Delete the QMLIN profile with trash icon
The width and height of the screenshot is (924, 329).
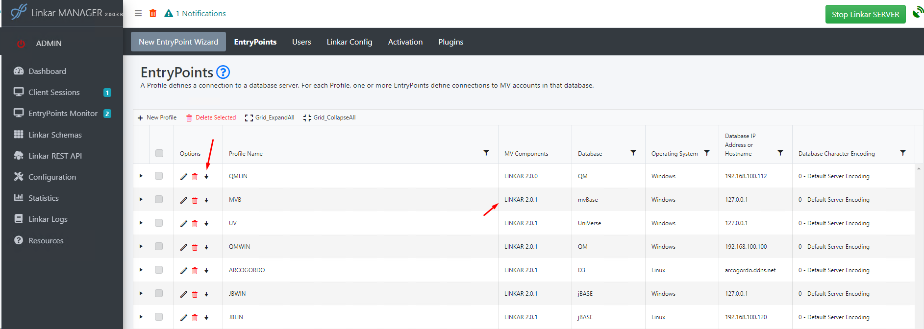pyautogui.click(x=195, y=177)
